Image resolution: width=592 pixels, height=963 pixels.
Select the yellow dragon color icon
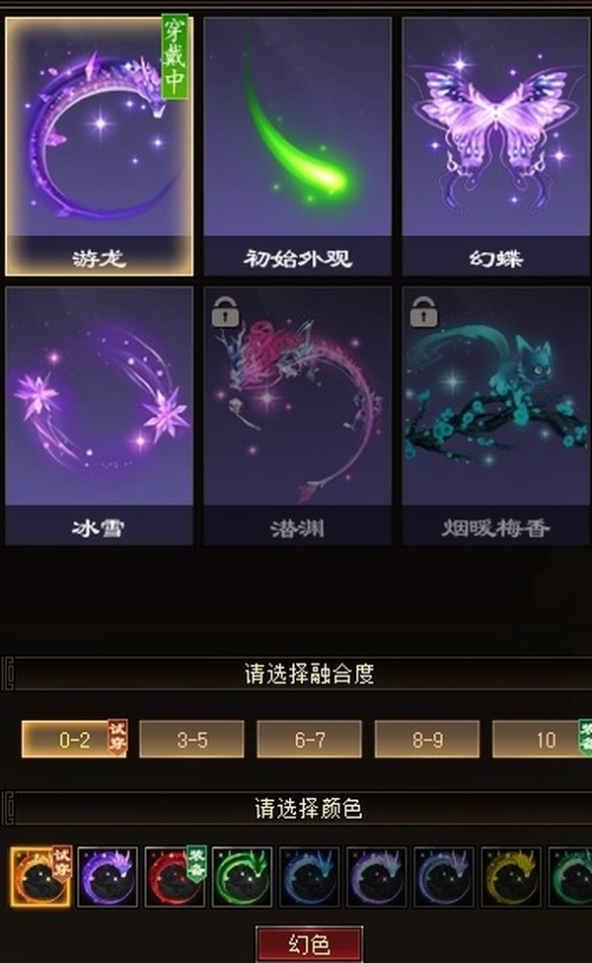[x=511, y=876]
